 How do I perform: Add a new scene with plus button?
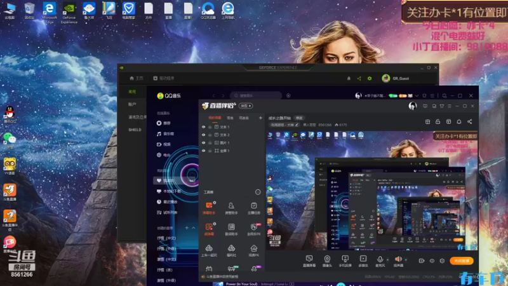(260, 118)
